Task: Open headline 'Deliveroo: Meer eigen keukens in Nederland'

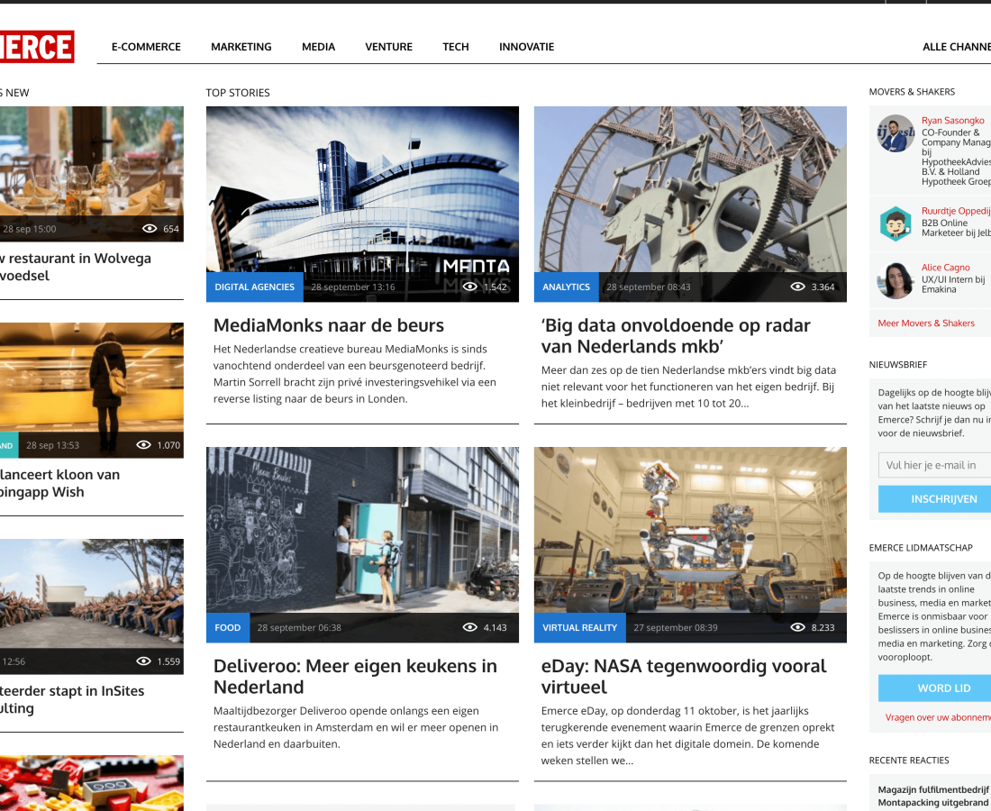Action: pos(355,677)
